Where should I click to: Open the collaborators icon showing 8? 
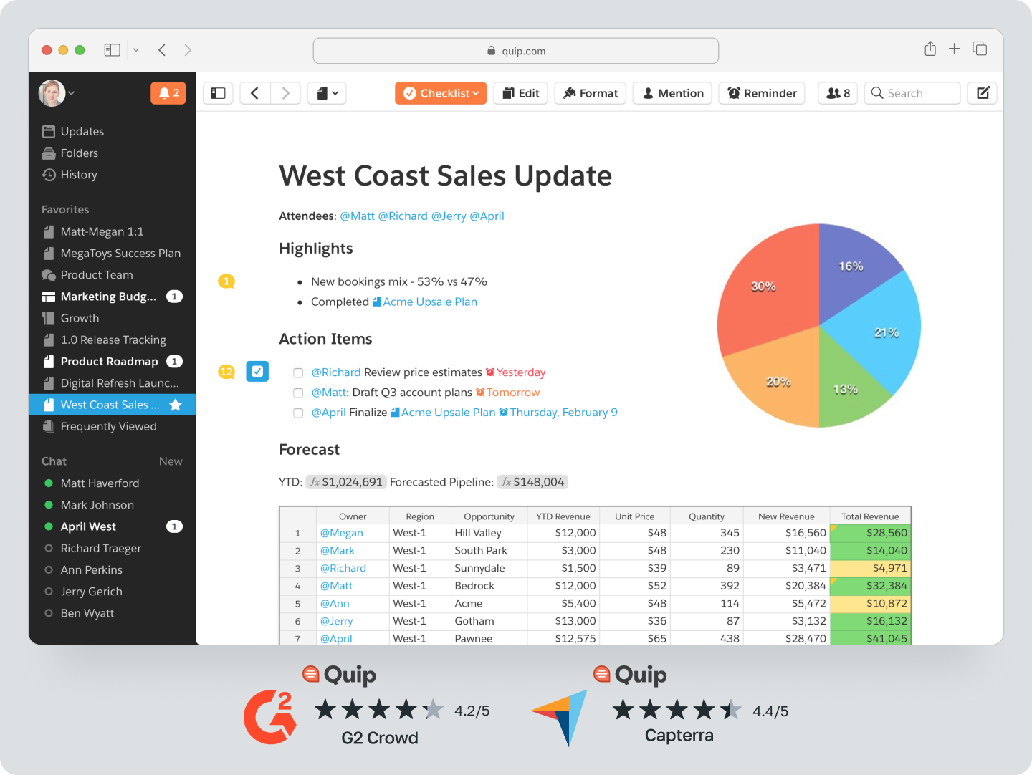click(838, 93)
